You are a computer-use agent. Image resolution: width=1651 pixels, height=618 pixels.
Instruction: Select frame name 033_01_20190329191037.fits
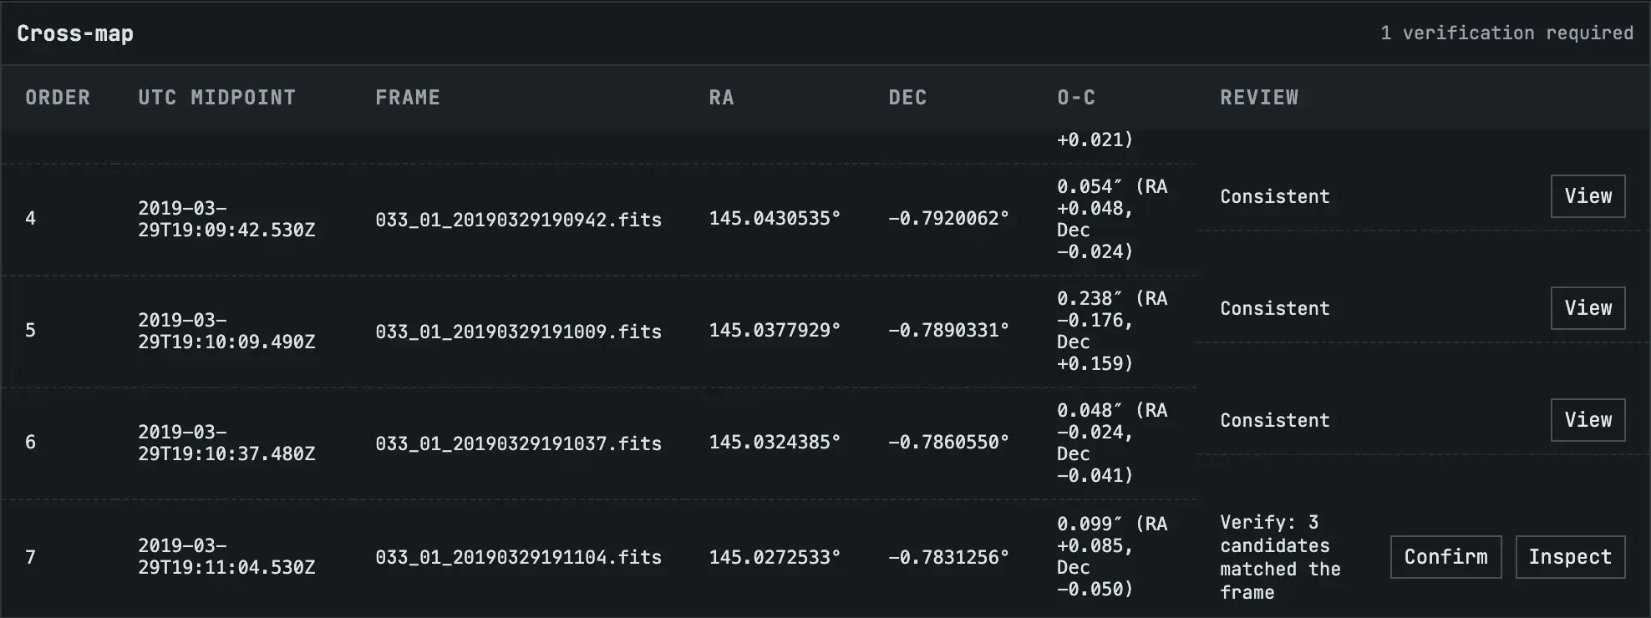coord(518,443)
